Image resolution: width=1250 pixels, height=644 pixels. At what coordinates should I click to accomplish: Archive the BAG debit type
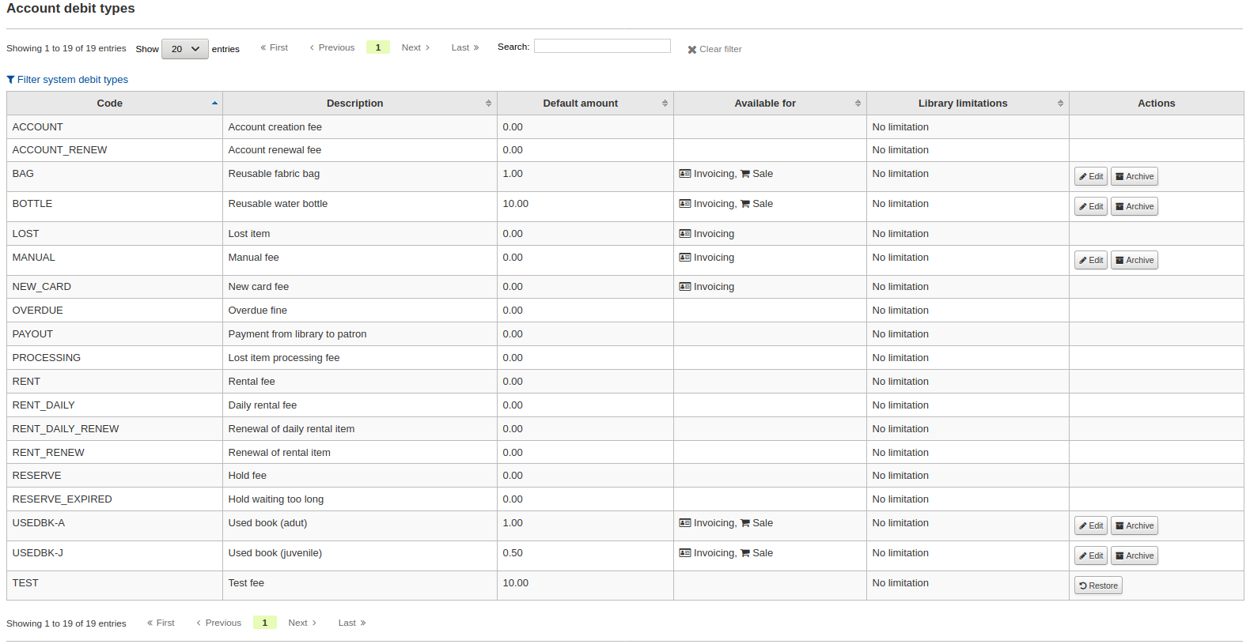coord(1134,176)
